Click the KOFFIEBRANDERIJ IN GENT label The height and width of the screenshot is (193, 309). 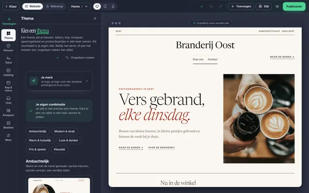(x=136, y=89)
